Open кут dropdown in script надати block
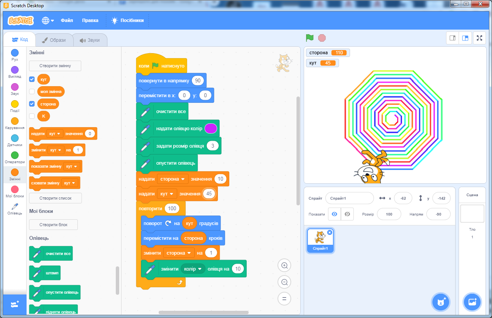The height and width of the screenshot is (318, 492). (167, 194)
